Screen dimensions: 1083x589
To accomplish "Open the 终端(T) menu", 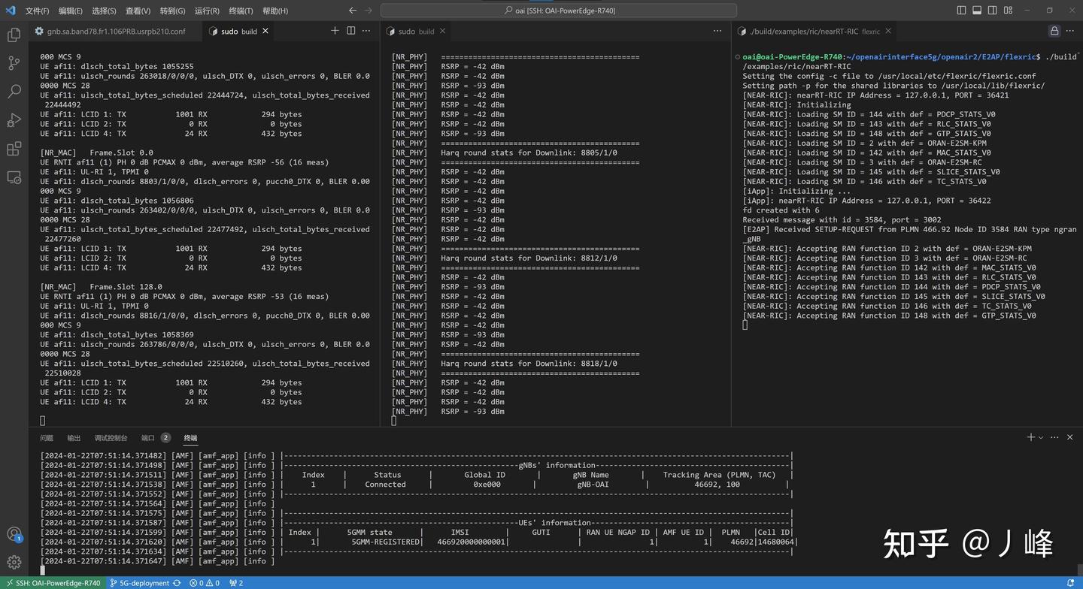I will [x=241, y=11].
